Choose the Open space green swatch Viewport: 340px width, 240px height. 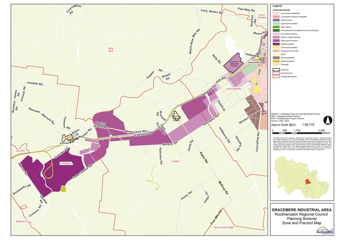click(276, 26)
